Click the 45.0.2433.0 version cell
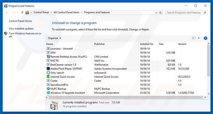The height and width of the screenshot is (114, 213). [x=184, y=77]
